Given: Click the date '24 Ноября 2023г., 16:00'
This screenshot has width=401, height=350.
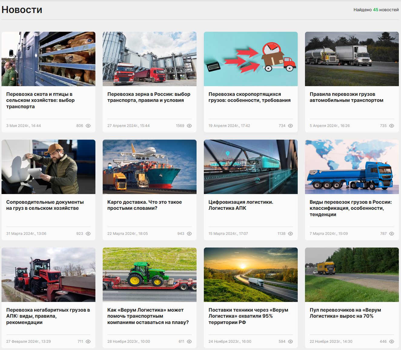Looking at the screenshot, I should tap(230, 342).
